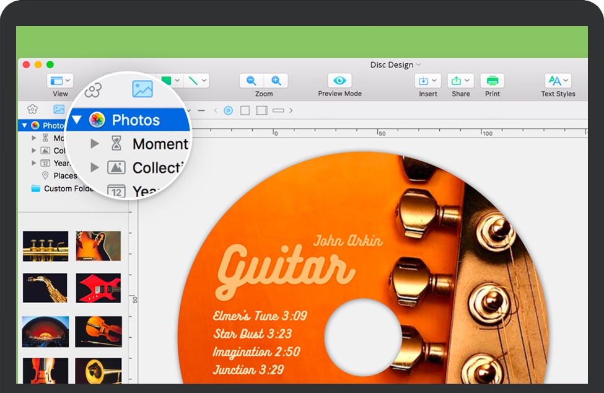Viewport: 604px width, 393px height.
Task: Select Places in the source list
Action: (x=65, y=175)
